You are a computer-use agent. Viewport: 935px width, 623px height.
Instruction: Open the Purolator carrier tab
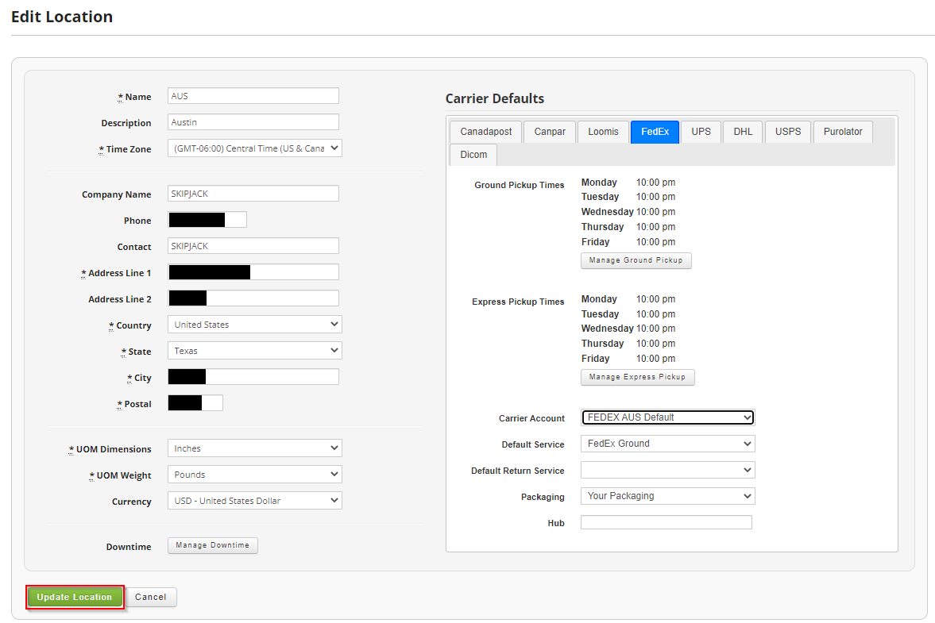(x=842, y=132)
